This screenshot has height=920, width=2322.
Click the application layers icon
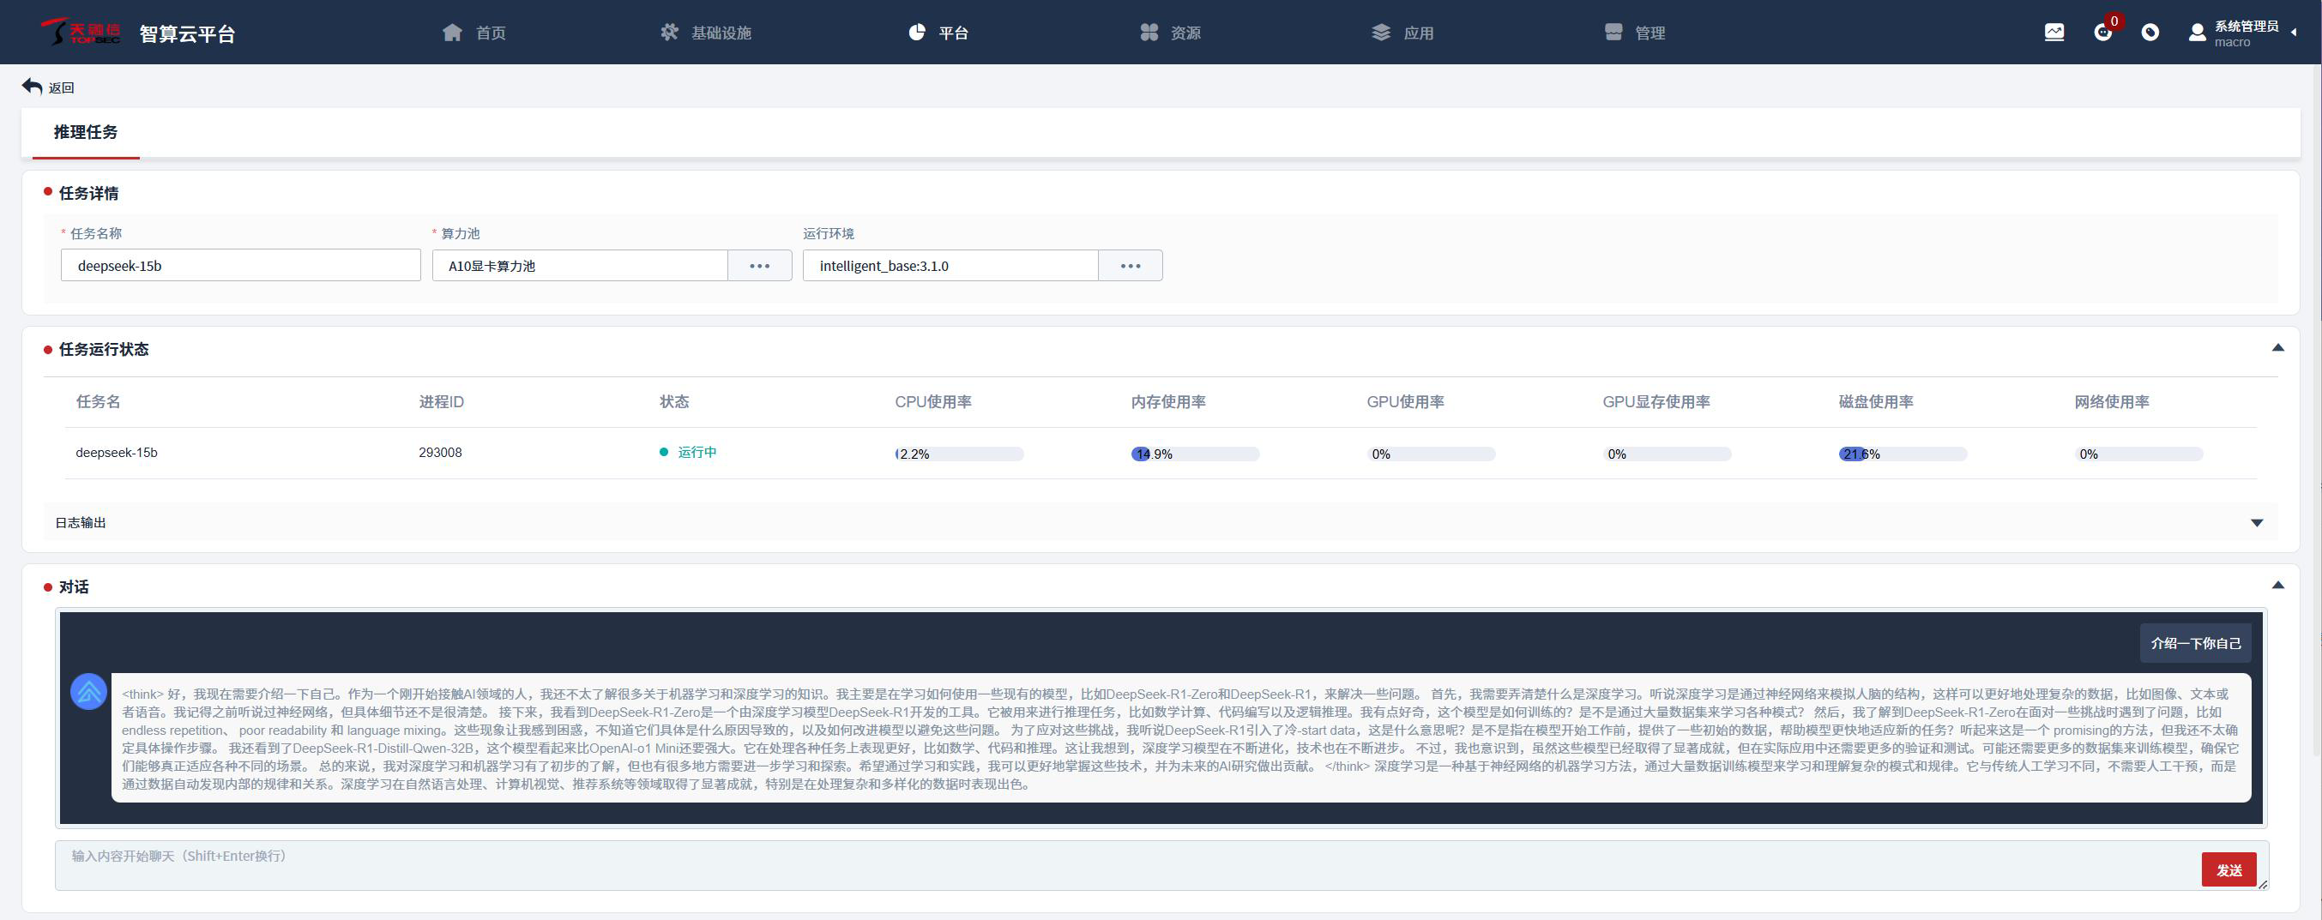(x=1380, y=33)
